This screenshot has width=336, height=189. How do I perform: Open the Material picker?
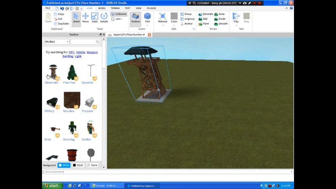pyautogui.click(x=163, y=18)
